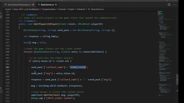Click the unsaved dot on BasicNetworkManager.cs tab

point(33,5)
